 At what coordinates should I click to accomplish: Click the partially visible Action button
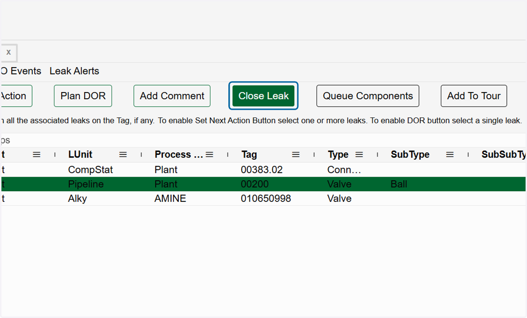[x=16, y=96]
